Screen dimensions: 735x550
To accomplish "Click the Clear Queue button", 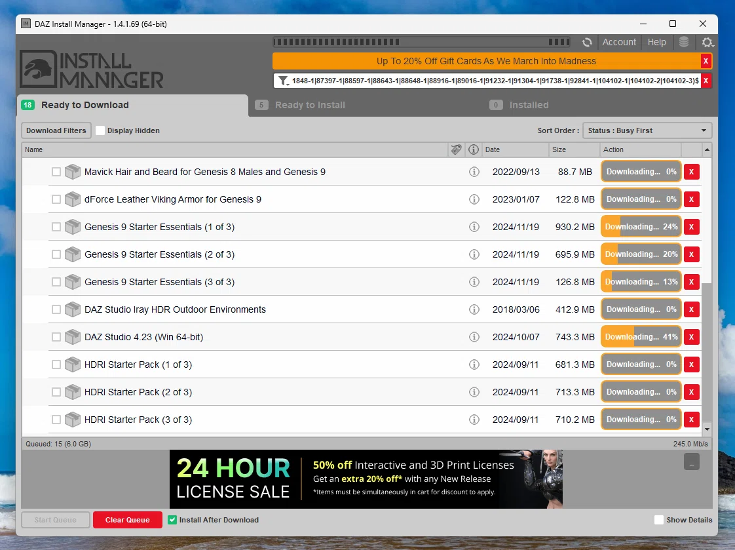I will 128,520.
